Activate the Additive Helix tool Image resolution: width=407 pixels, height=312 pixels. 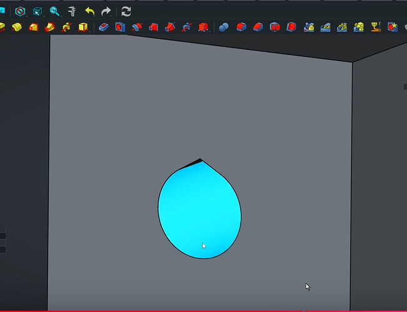(x=66, y=27)
